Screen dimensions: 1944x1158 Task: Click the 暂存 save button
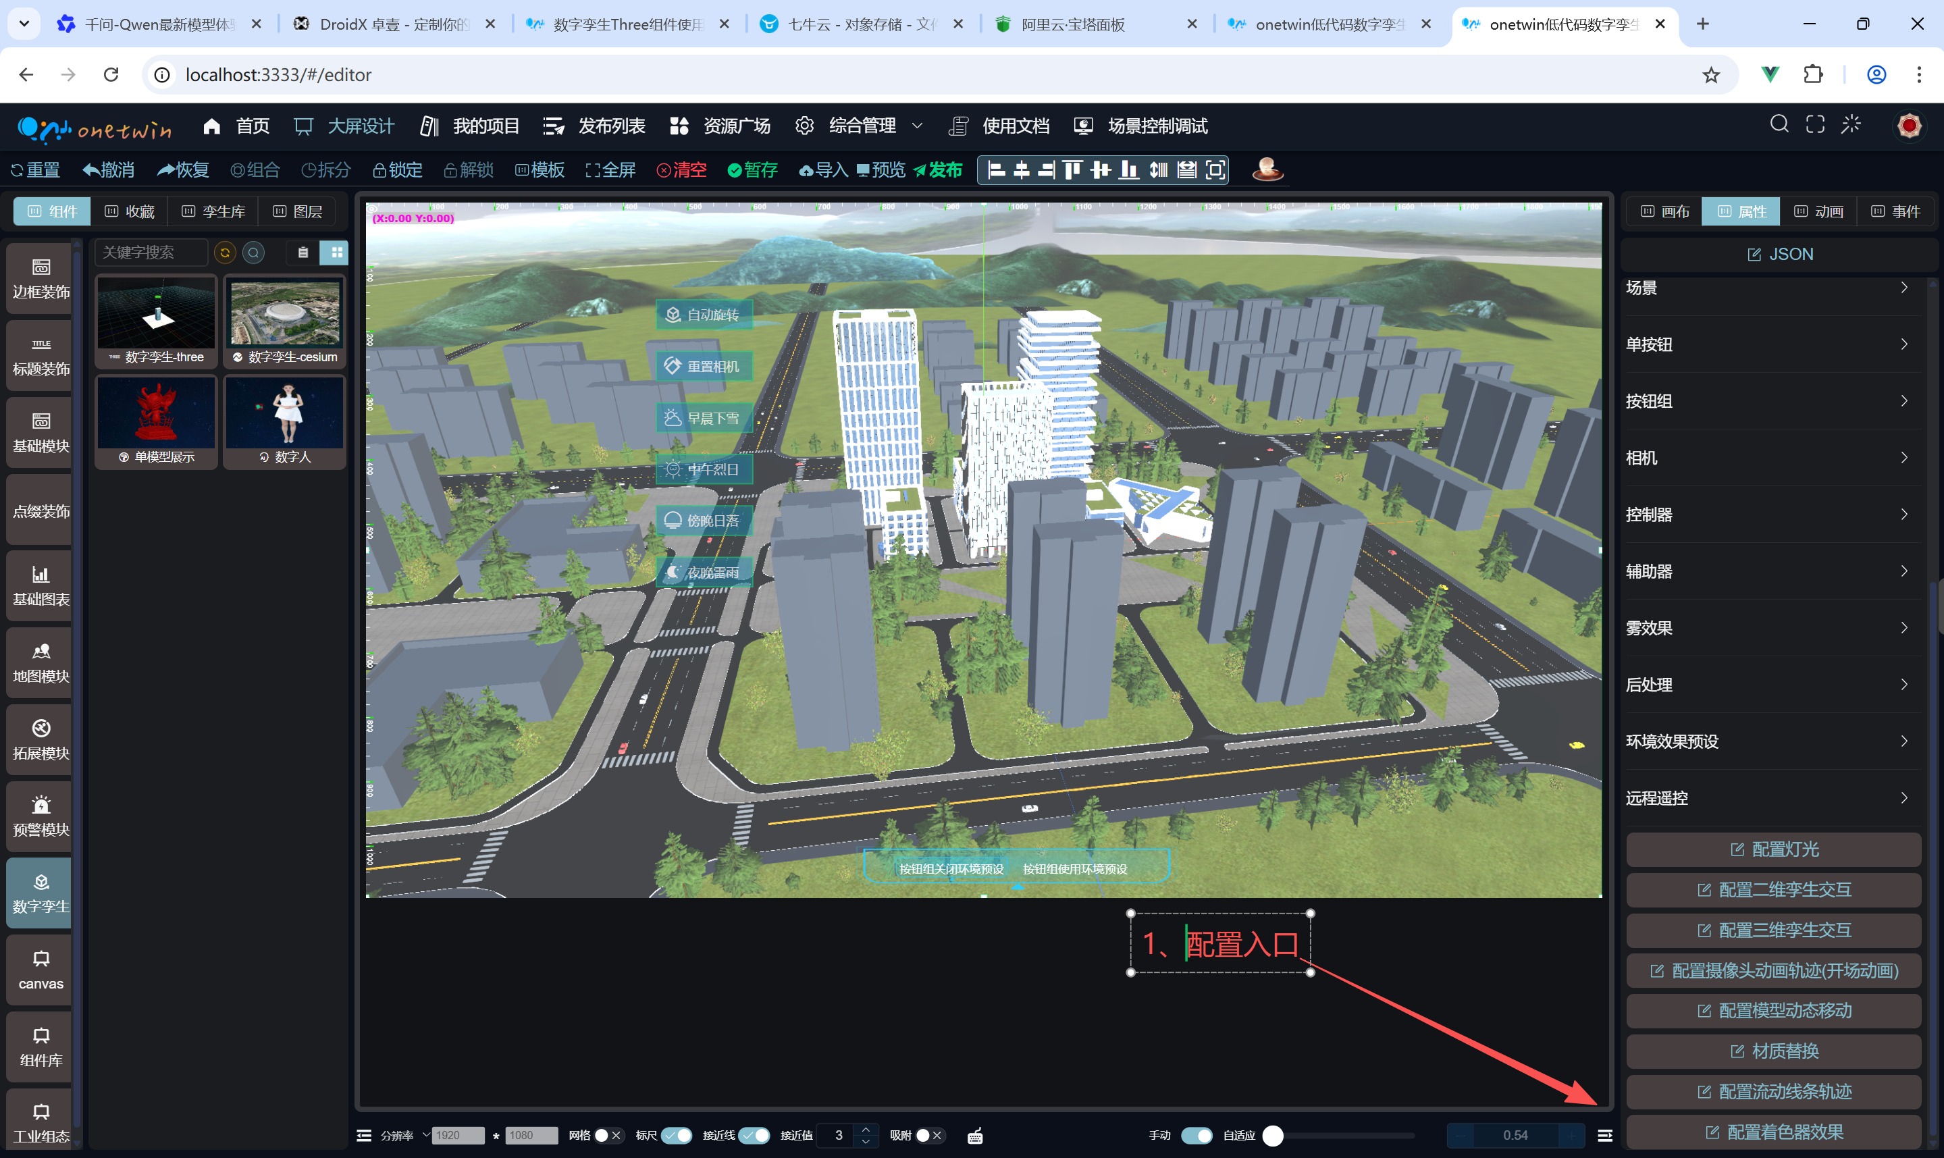point(752,170)
